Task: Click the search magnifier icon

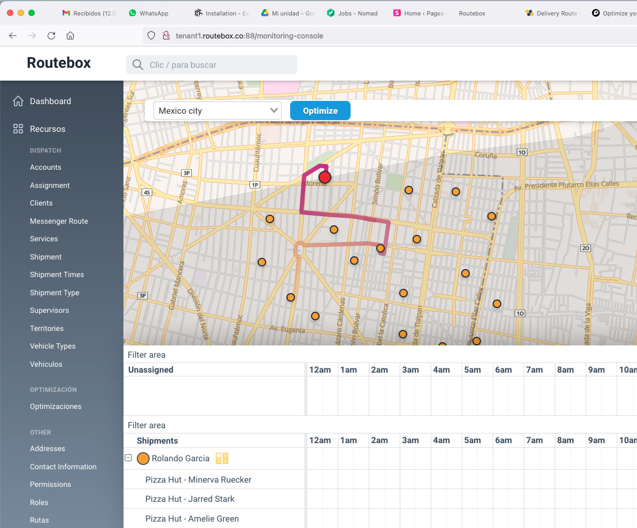Action: [x=138, y=65]
